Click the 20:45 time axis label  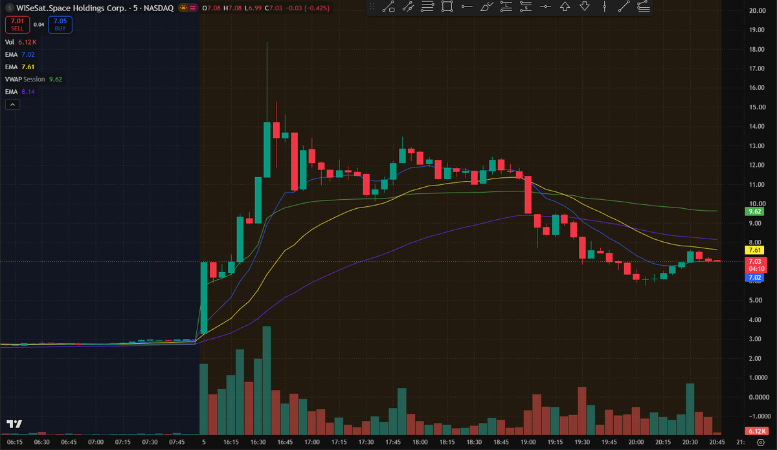[x=717, y=442]
